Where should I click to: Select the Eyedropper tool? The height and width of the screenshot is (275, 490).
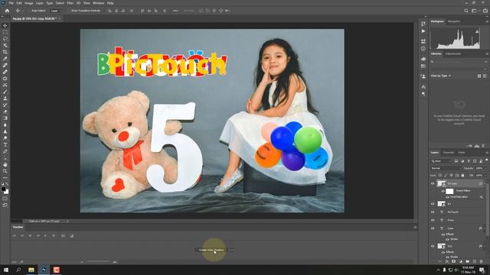(5, 59)
